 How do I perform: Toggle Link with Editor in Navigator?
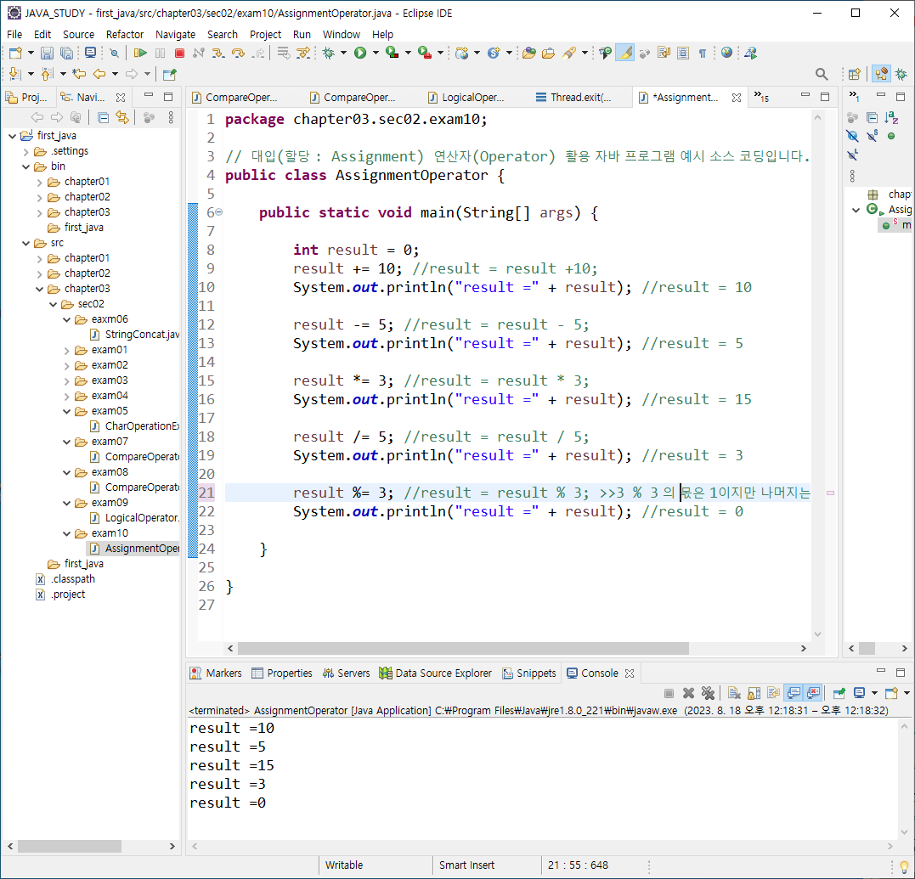click(x=122, y=117)
